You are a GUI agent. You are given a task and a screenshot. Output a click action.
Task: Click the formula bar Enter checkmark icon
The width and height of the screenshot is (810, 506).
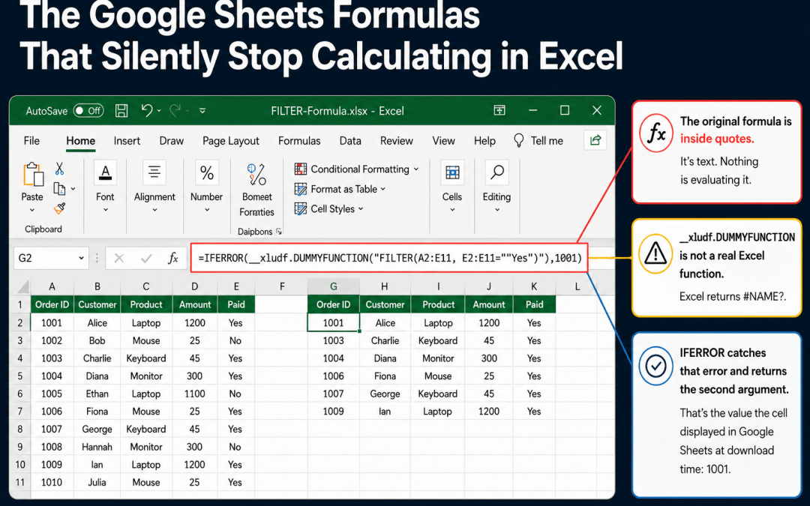click(x=146, y=258)
